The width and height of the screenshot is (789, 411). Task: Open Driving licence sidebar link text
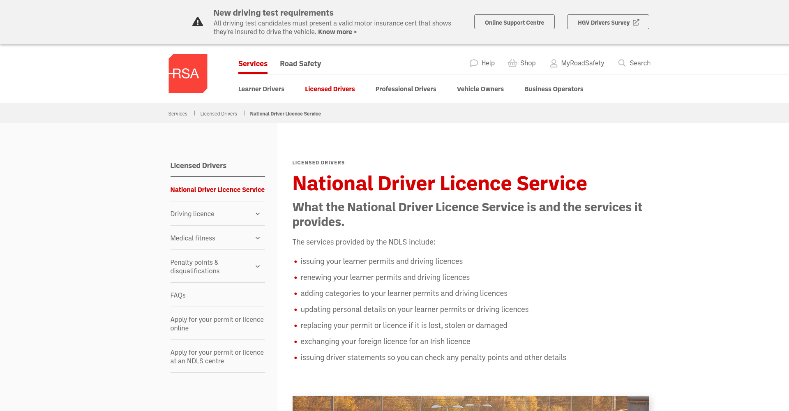[192, 214]
